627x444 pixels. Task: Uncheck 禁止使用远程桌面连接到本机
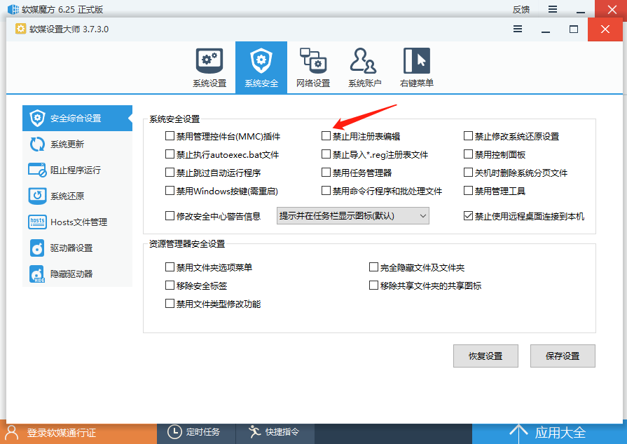click(x=469, y=215)
